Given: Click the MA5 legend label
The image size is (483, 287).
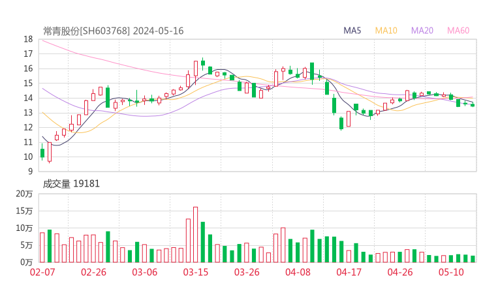Looking at the screenshot, I should pos(352,31).
